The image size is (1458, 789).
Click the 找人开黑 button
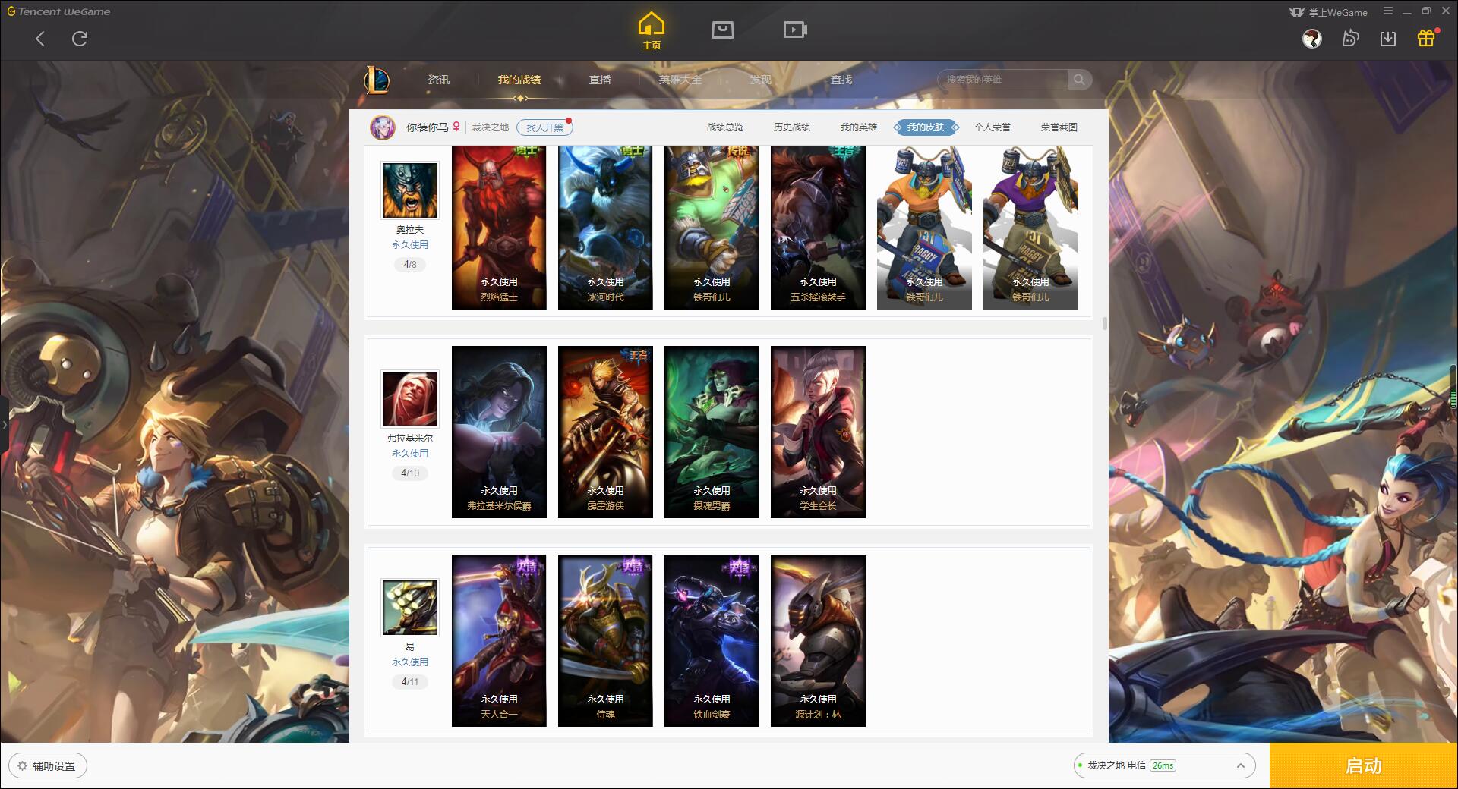tap(544, 127)
